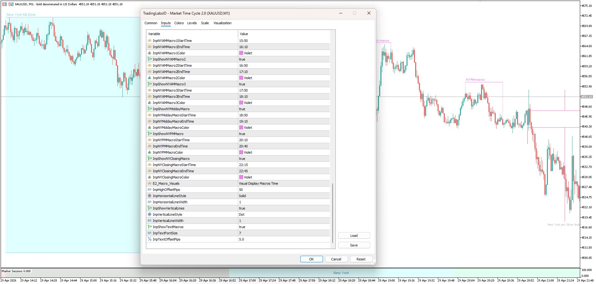Click the color icon of InpNYPMMacroColor

click(x=149, y=152)
